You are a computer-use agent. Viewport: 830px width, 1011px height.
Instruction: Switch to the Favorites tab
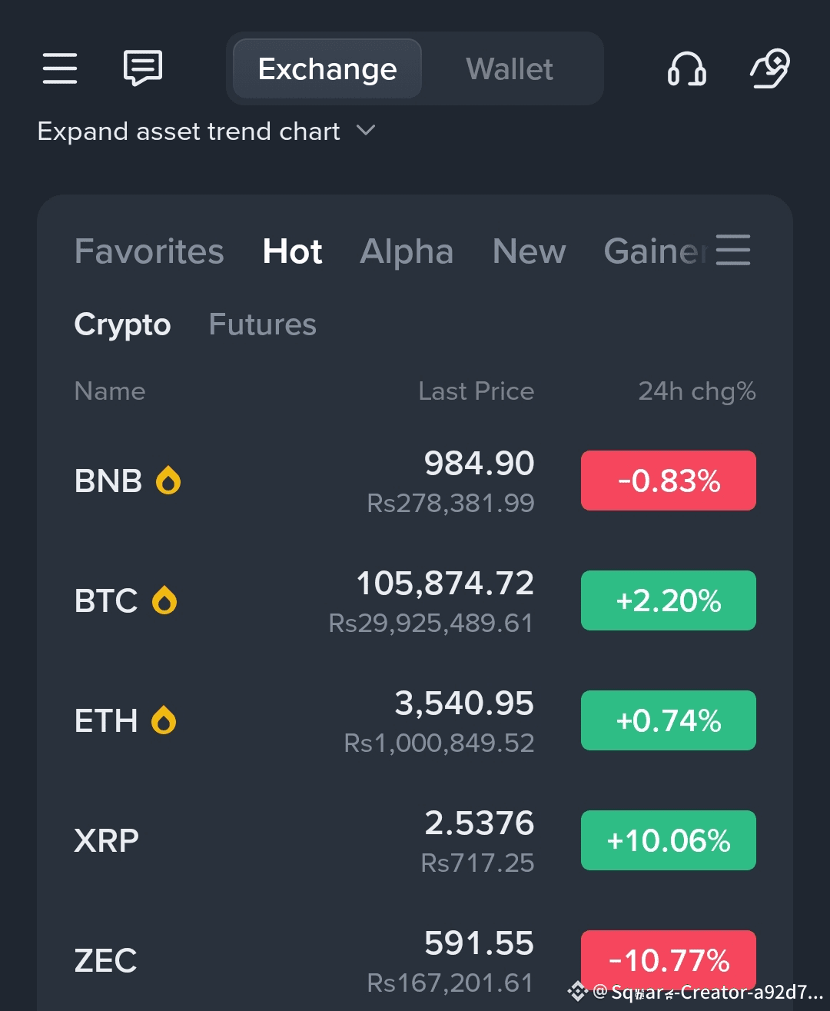click(x=149, y=251)
